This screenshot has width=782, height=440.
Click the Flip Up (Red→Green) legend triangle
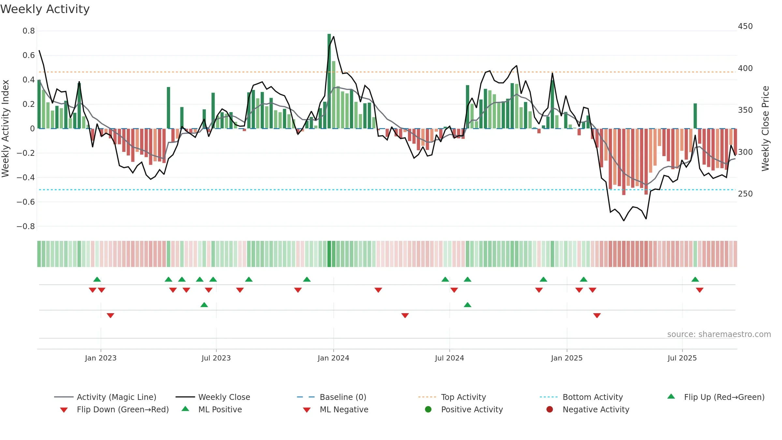(x=671, y=396)
